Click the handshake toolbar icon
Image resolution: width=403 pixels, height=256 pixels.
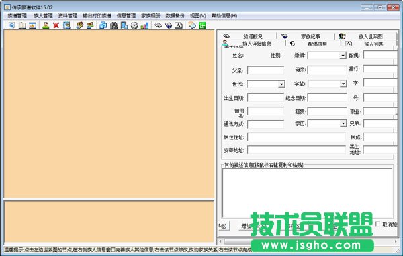click(158, 25)
